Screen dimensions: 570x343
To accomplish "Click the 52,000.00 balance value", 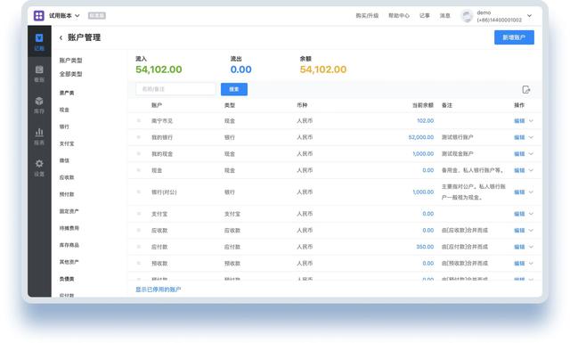I will click(421, 137).
